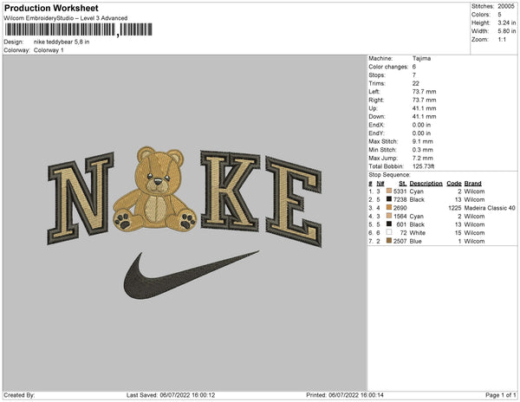Click the Width value '5.80 in'
Image resolution: width=520 pixels, height=402 pixels.
[x=506, y=31]
